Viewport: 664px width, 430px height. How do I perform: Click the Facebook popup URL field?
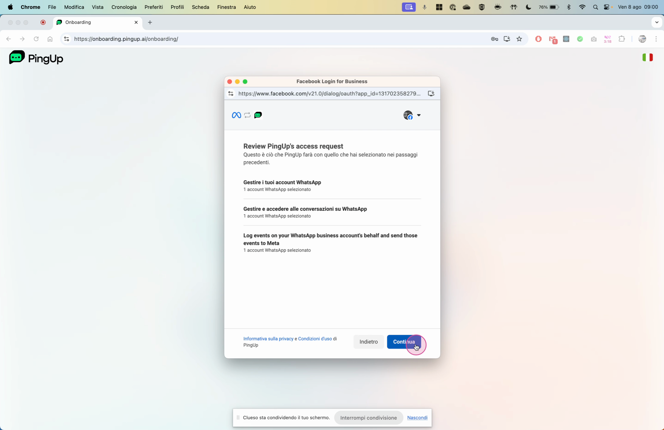(329, 94)
